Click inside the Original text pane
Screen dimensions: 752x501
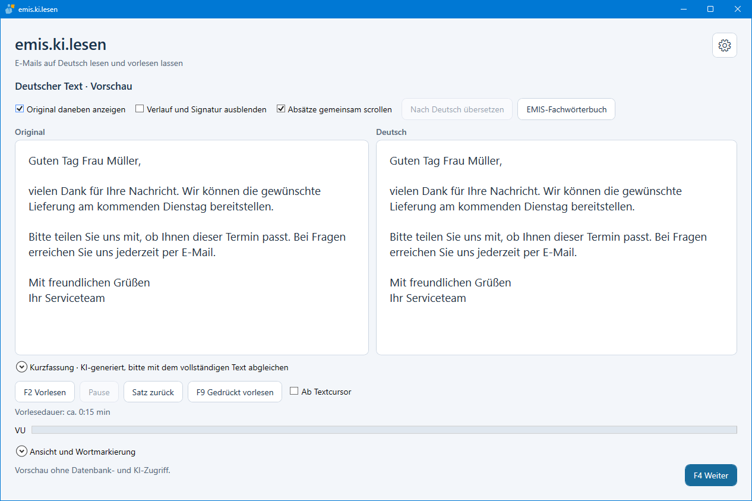192,248
